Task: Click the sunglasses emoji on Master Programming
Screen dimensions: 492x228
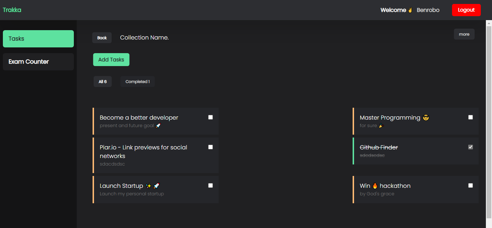Action: [x=426, y=118]
